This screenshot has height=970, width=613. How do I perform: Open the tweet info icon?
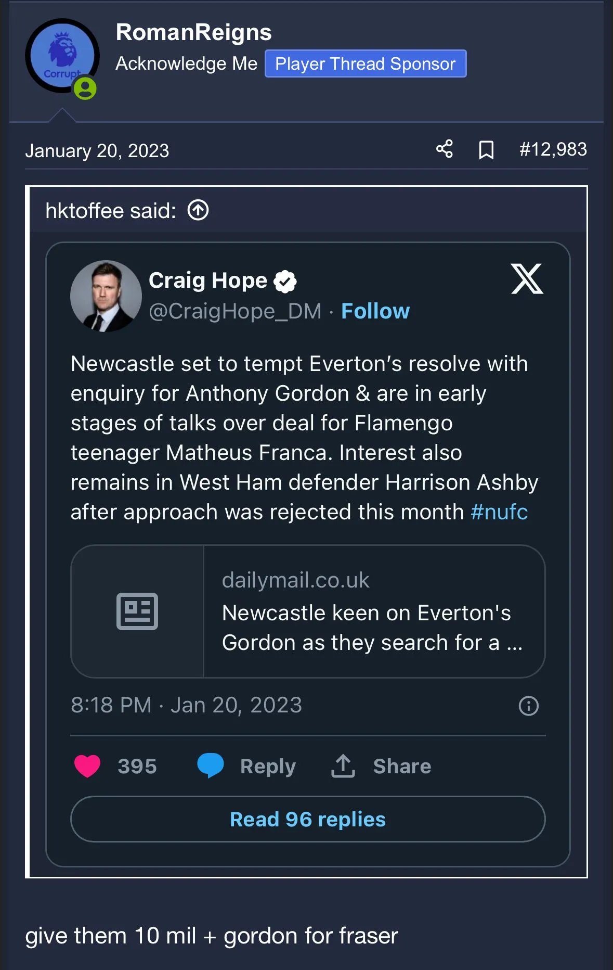tap(529, 706)
